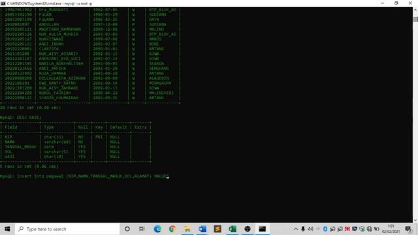Click the 'Default' column header
Image resolution: width=418 pixels, height=235 pixels.
coord(118,127)
